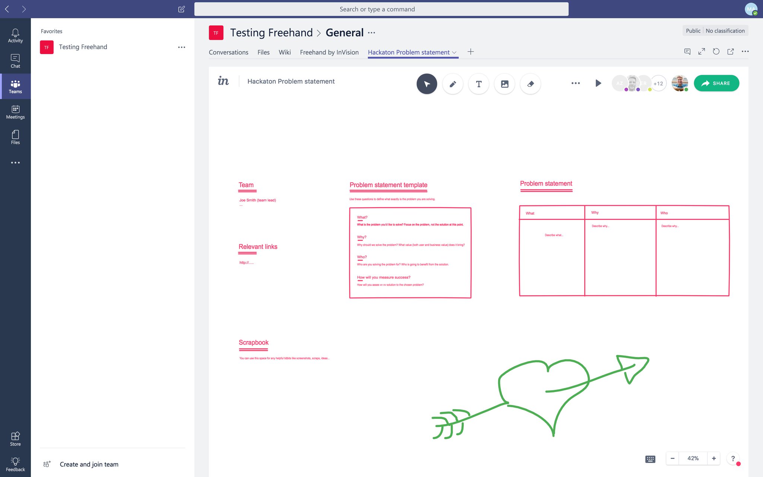
Task: Open more options in Freehand toolbar
Action: click(x=575, y=83)
